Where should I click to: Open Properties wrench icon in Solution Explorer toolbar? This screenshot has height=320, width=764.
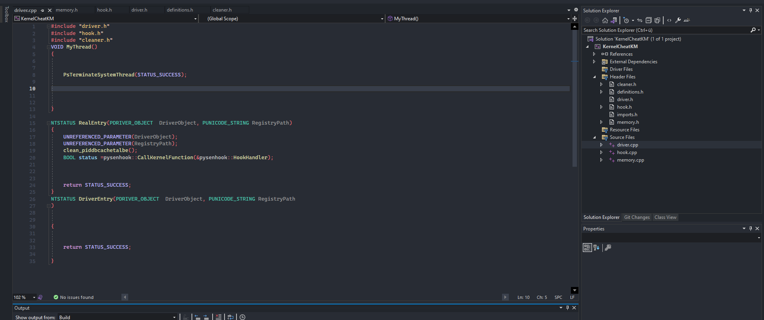point(678,20)
